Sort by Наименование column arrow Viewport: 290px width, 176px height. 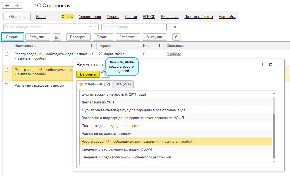(91, 46)
